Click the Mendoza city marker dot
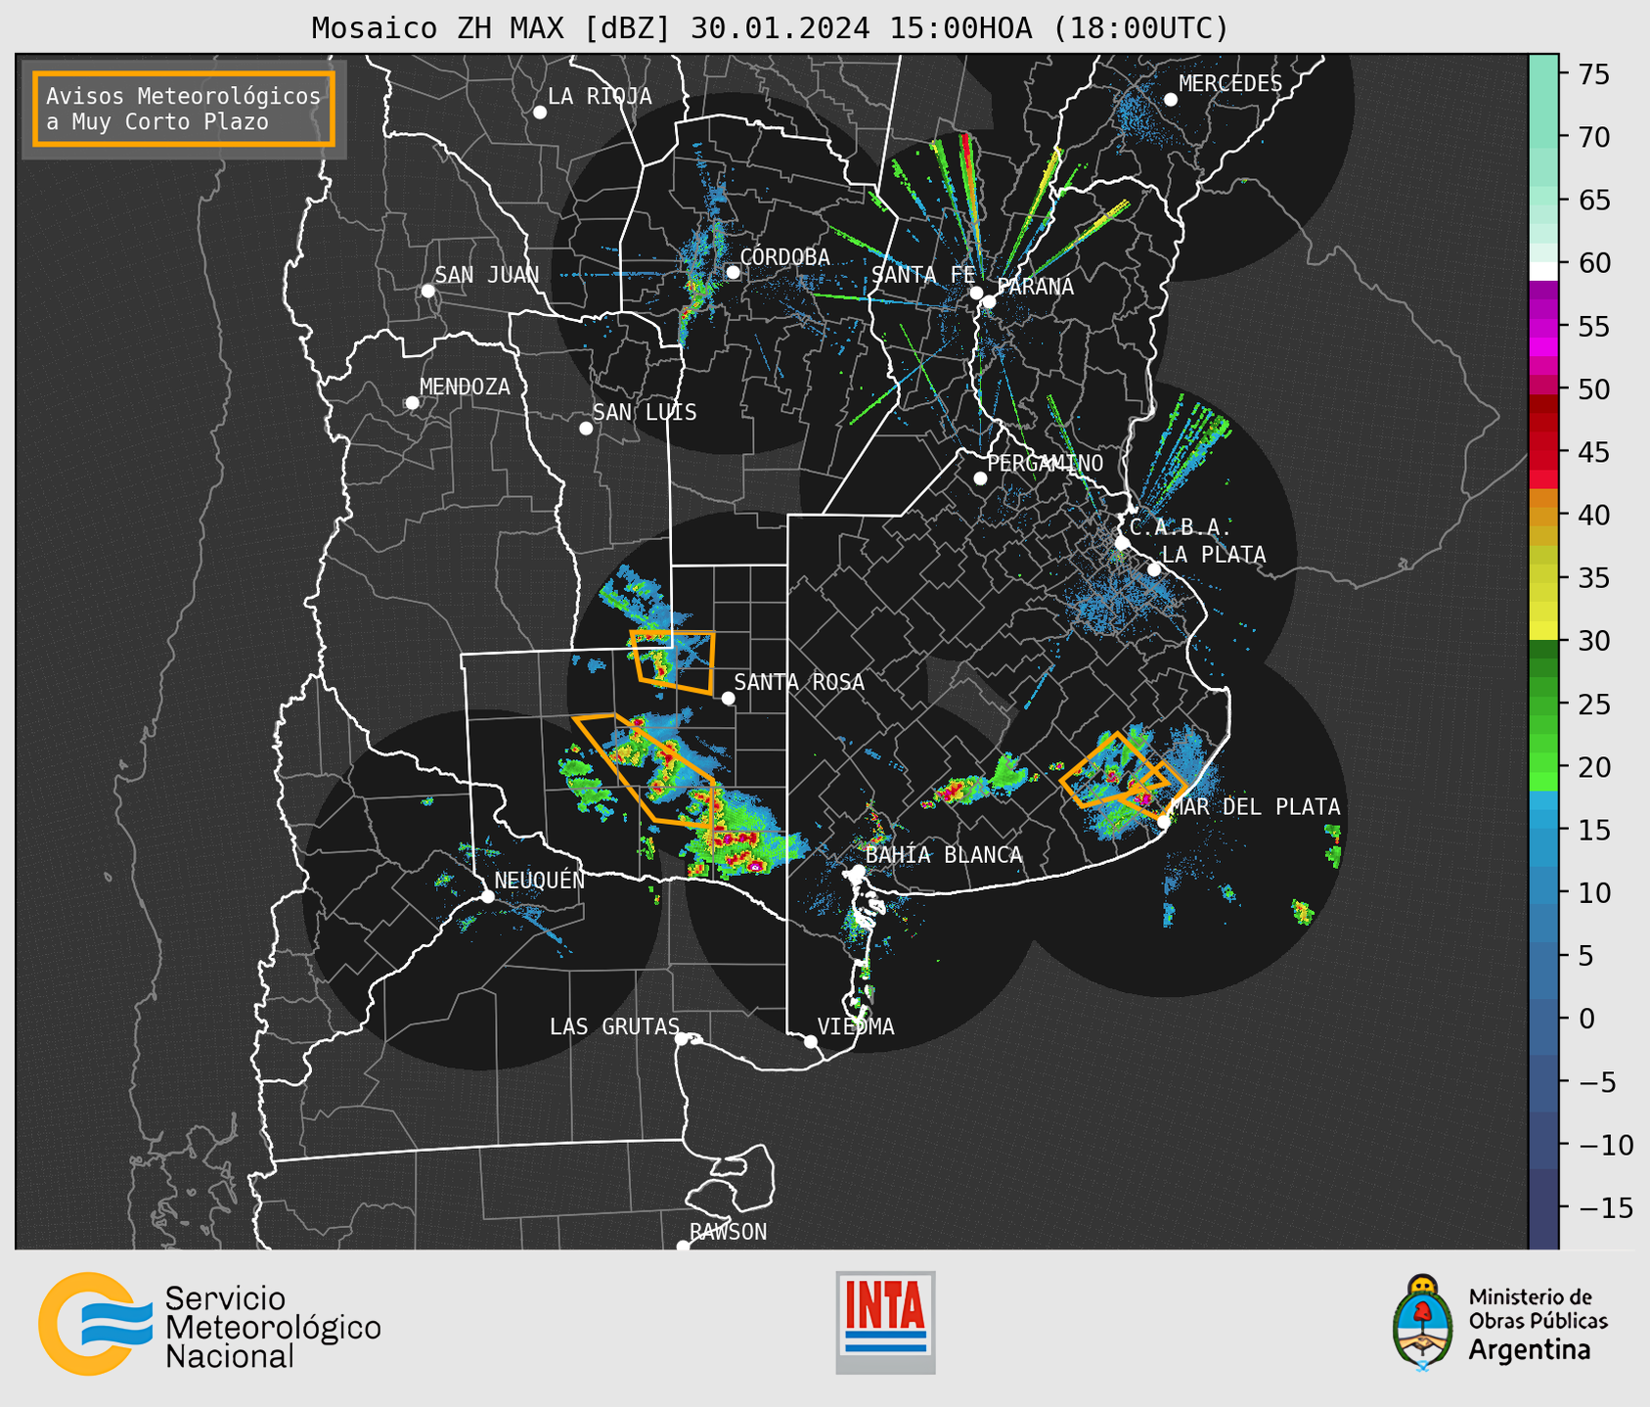Image resolution: width=1650 pixels, height=1407 pixels. pyautogui.click(x=413, y=403)
